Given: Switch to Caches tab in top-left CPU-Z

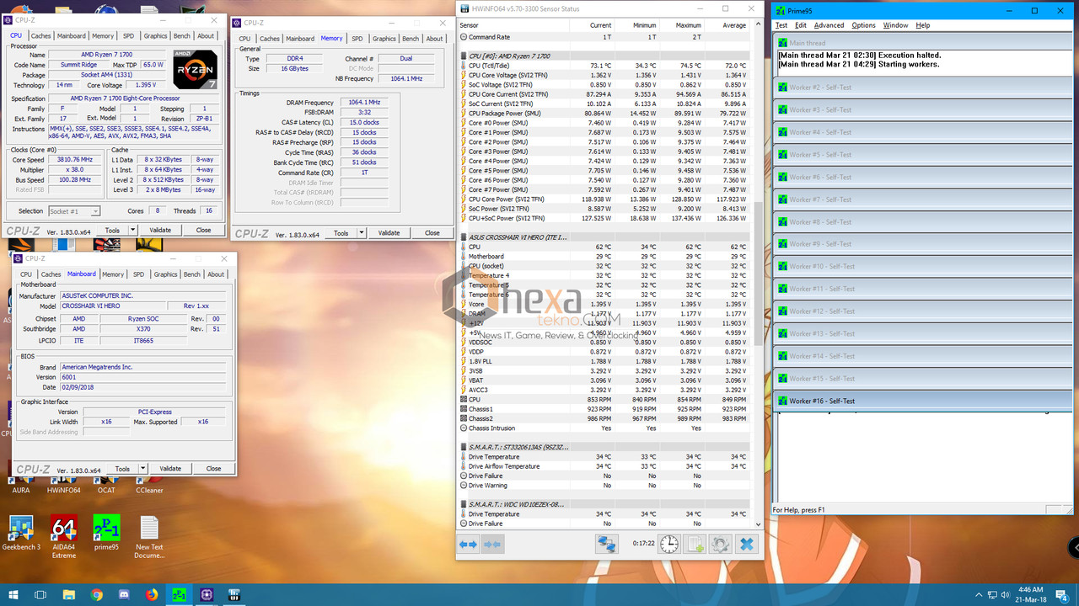Looking at the screenshot, I should [41, 36].
